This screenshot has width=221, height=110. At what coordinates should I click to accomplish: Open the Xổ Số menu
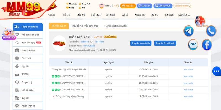pos(125,15)
